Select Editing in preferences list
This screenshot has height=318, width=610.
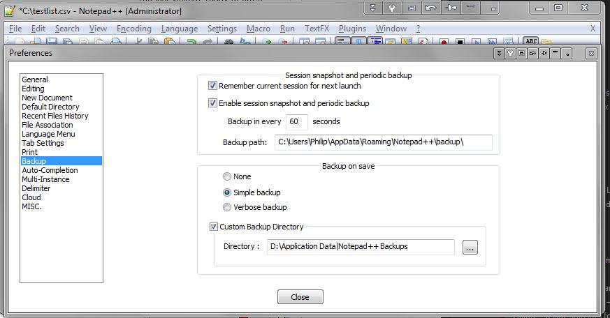(x=33, y=89)
